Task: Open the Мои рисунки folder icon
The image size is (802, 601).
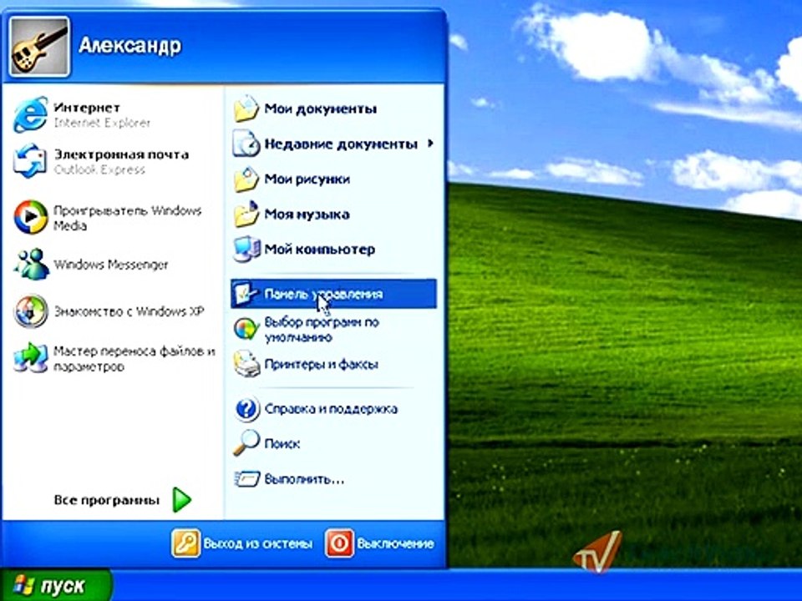Action: pos(246,179)
